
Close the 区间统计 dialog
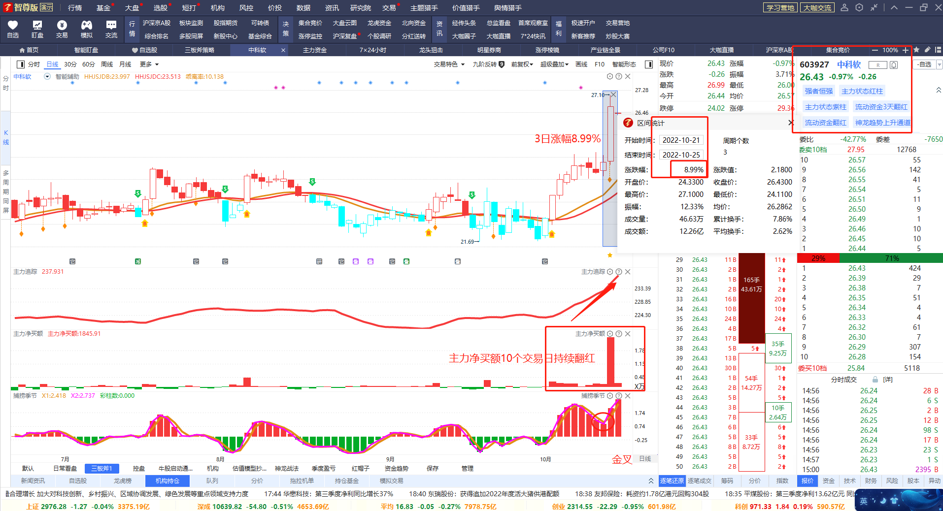pos(791,123)
